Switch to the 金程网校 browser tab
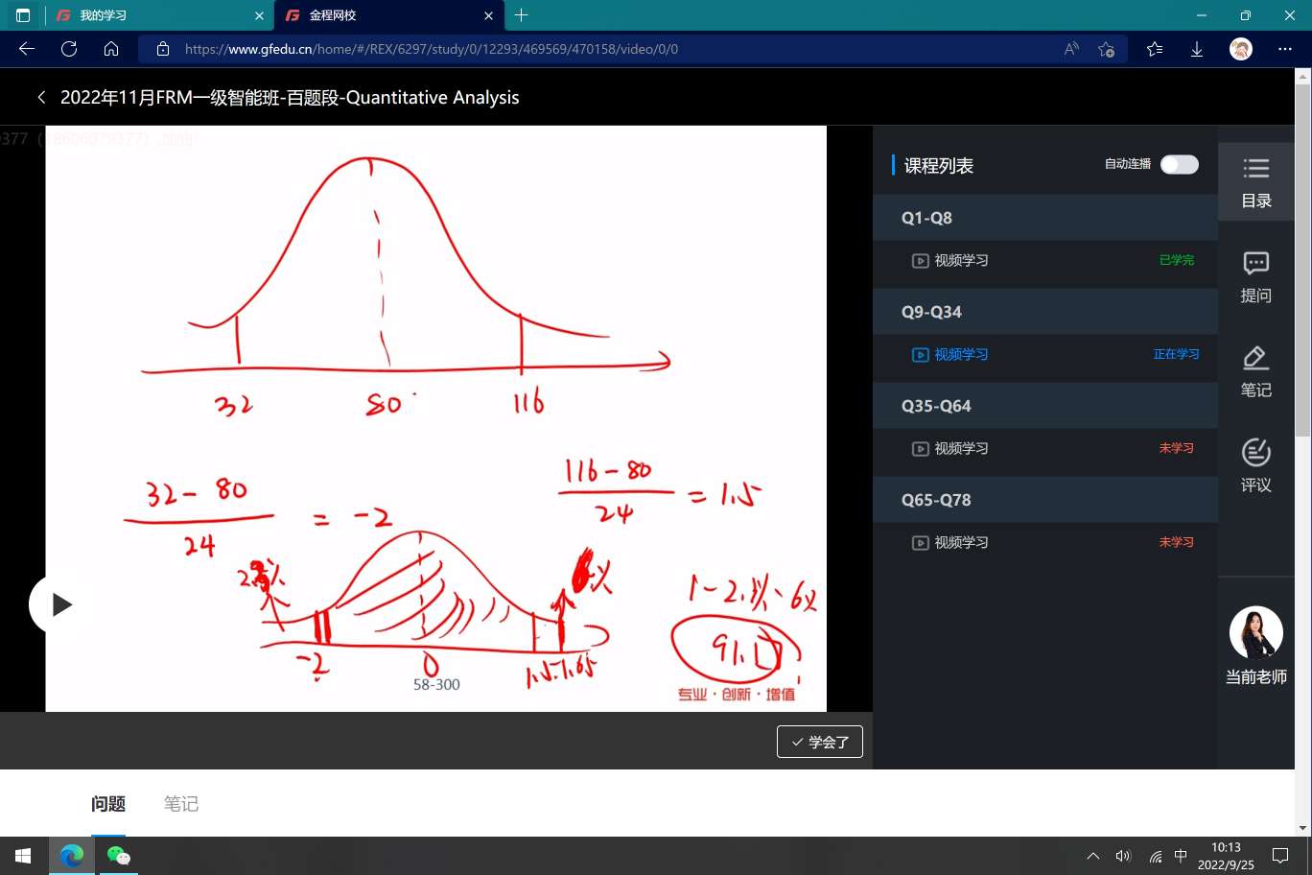1312x875 pixels. coord(388,15)
